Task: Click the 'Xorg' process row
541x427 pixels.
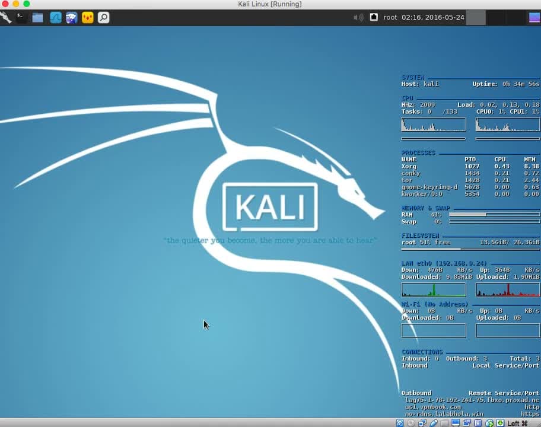Action: [470, 166]
